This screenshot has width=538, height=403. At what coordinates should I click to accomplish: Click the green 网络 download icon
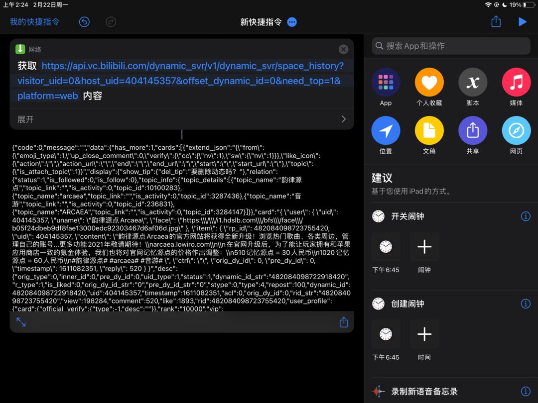[x=20, y=49]
